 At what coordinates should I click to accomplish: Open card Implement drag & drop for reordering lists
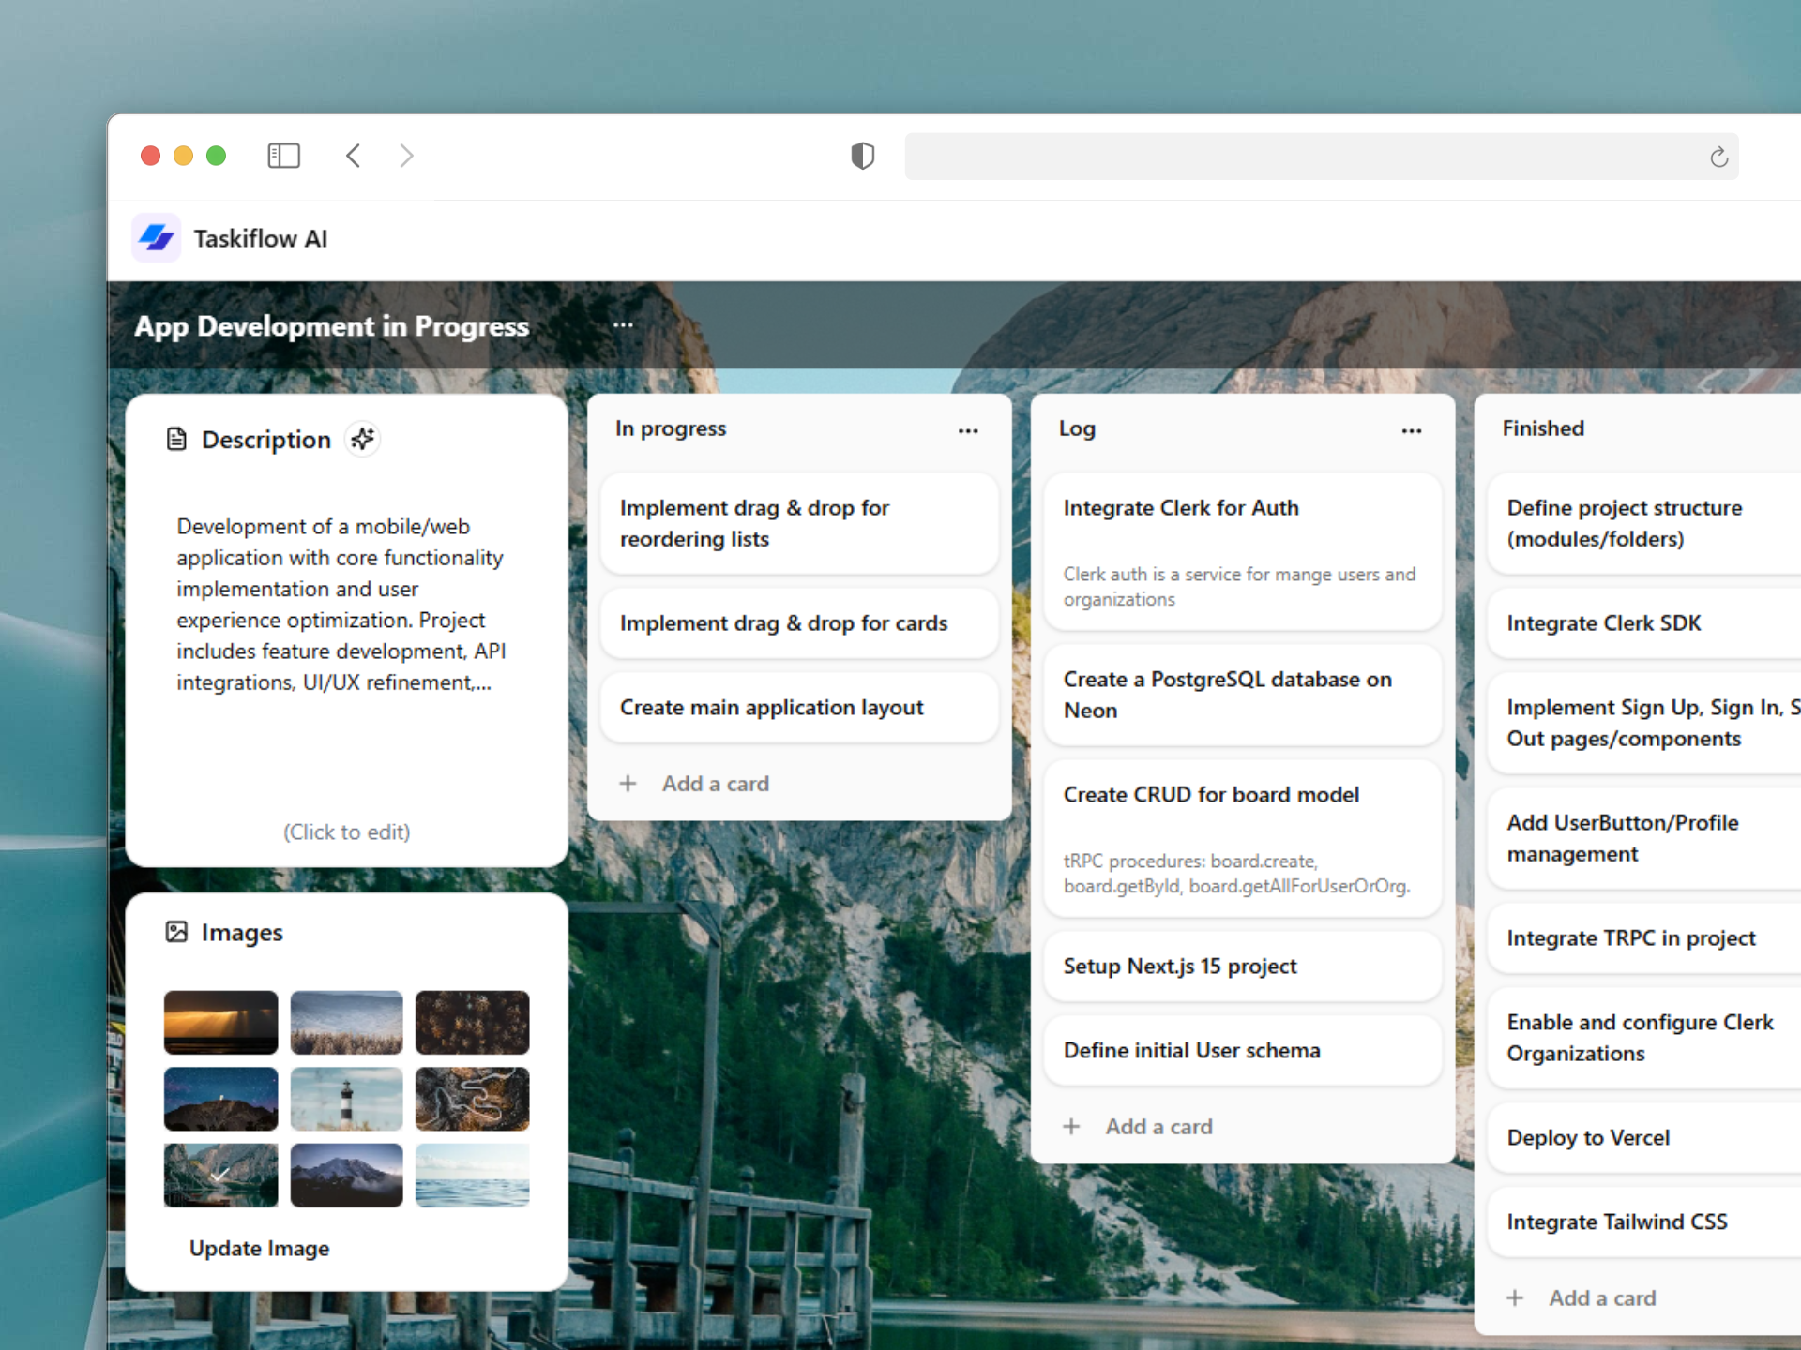[x=799, y=523]
